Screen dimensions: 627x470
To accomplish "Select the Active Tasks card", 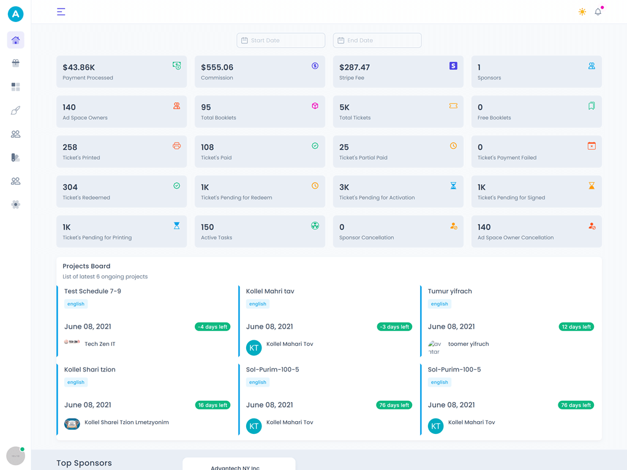I will coord(260,231).
